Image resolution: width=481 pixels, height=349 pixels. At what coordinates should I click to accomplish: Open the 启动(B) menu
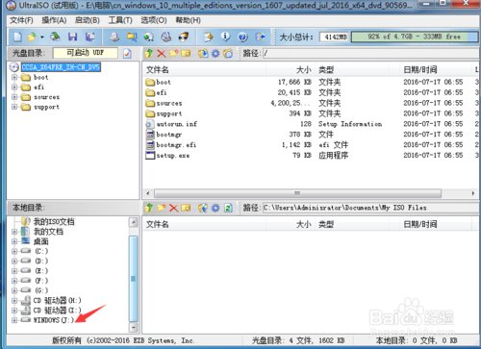88,20
